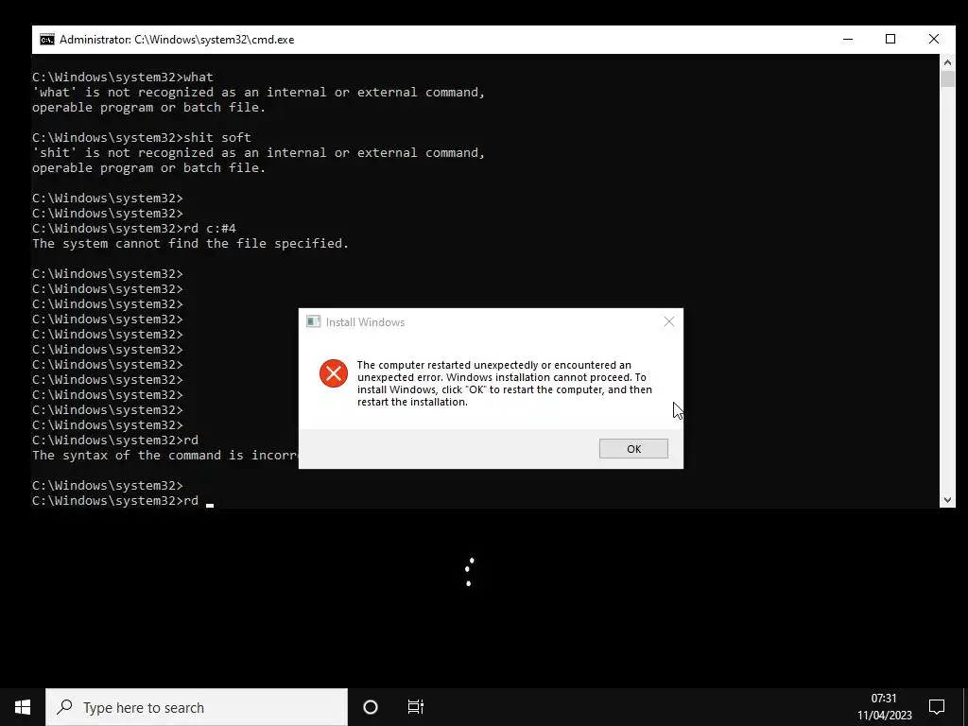Click the Administrator cmd.exe window title text

tap(177, 40)
